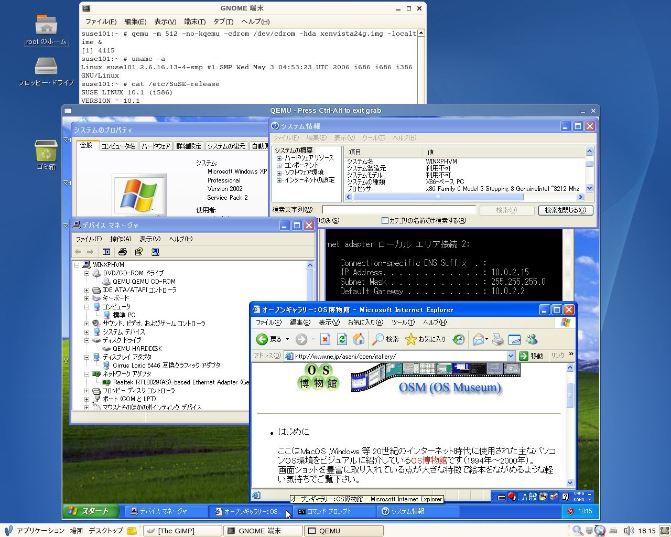Click the XP language bar help icon
Image resolution: width=671 pixels, height=537 pixels.
pyautogui.click(x=565, y=496)
